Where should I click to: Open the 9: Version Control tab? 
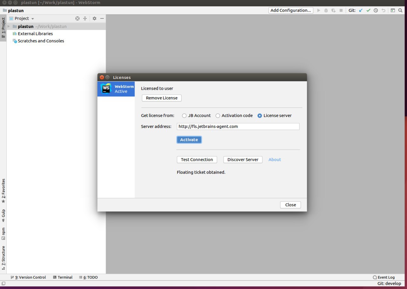pos(28,277)
